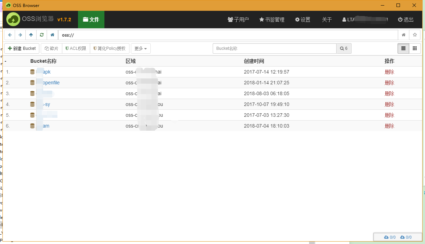Select creation time 2018-07-04 18:10:03
Image resolution: width=425 pixels, height=244 pixels.
[267, 126]
